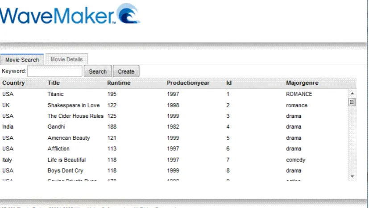The image size is (369, 208).
Task: Sort by the Productionyear column header
Action: point(188,83)
